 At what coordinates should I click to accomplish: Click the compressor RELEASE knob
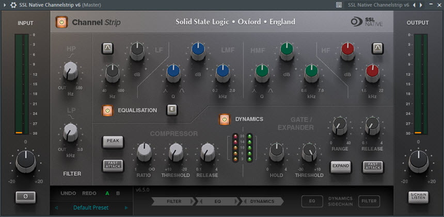click(208, 152)
